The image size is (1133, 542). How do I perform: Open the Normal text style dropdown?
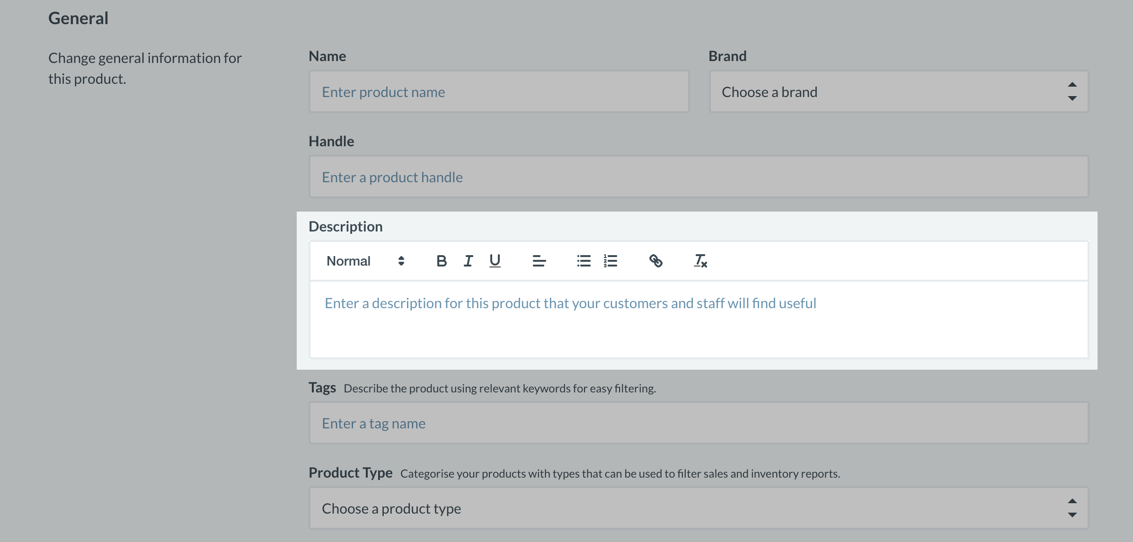coord(365,261)
